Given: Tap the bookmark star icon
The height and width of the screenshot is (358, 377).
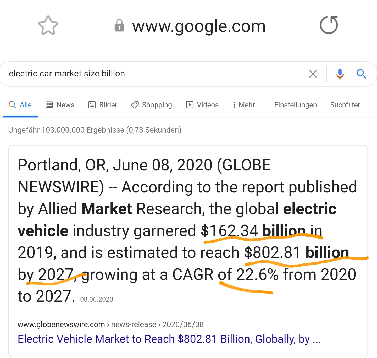Looking at the screenshot, I should click(48, 25).
